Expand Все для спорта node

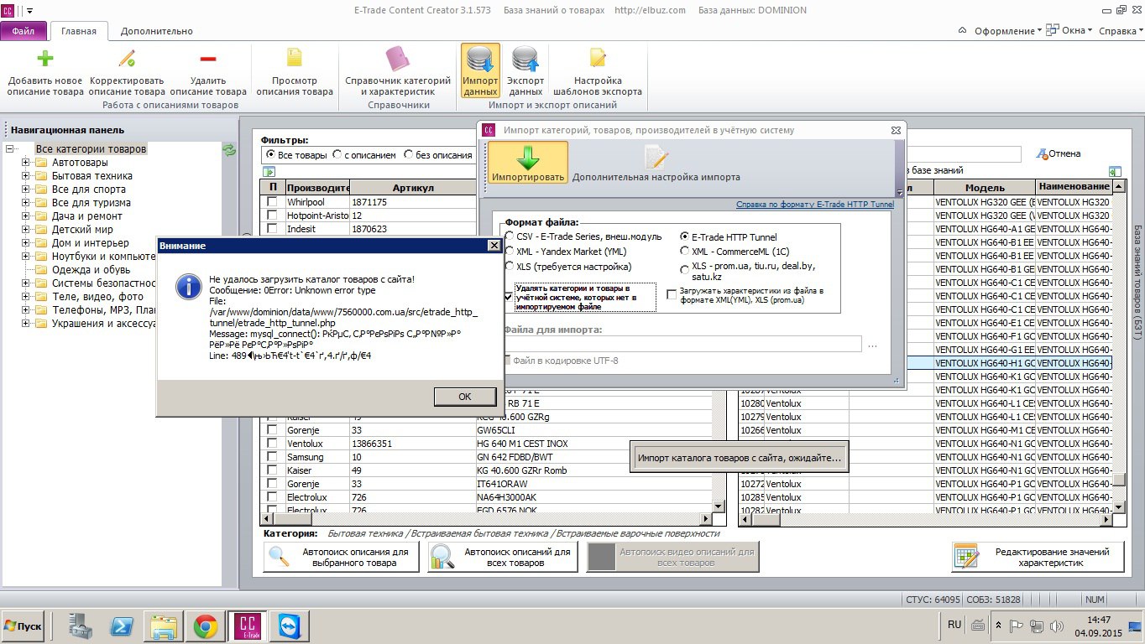26,190
